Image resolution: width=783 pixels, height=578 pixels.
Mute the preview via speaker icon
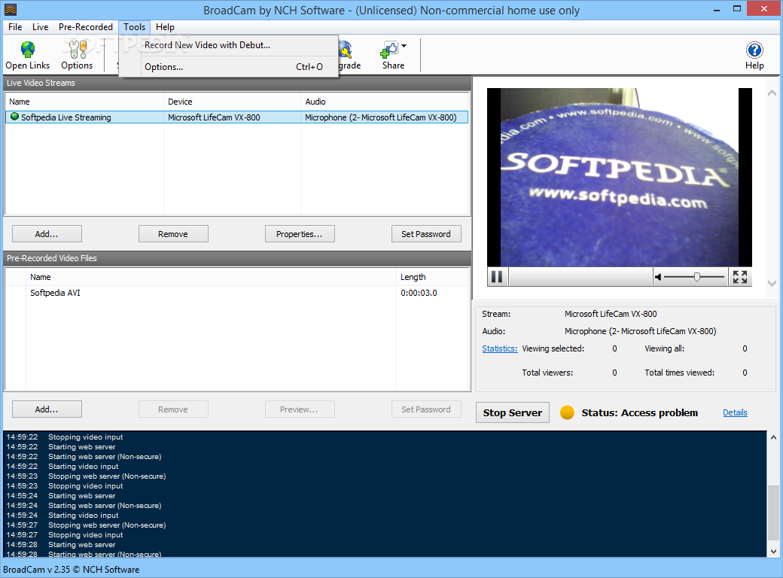pyautogui.click(x=658, y=276)
